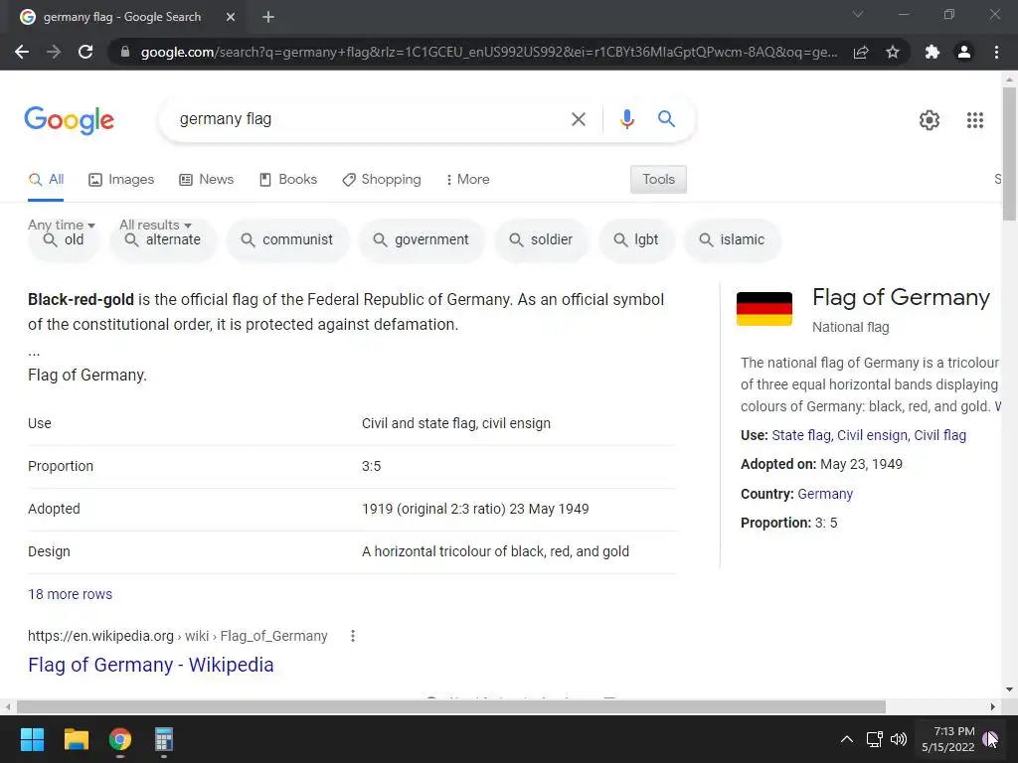This screenshot has height=763, width=1018.
Task: Select the All search tab
Action: click(x=46, y=180)
